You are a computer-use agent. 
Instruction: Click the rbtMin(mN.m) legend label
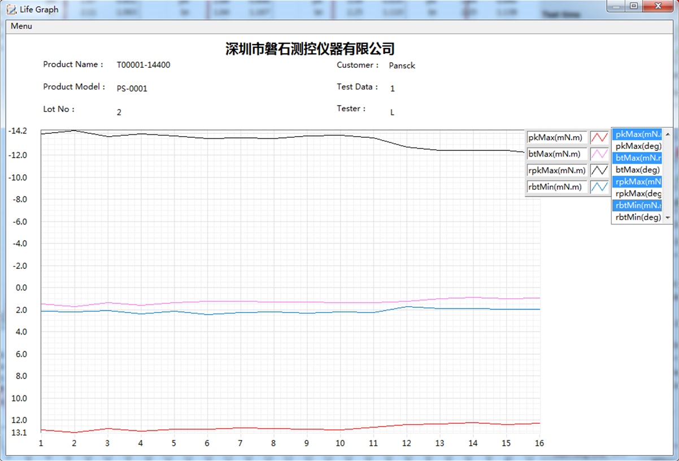tap(556, 187)
